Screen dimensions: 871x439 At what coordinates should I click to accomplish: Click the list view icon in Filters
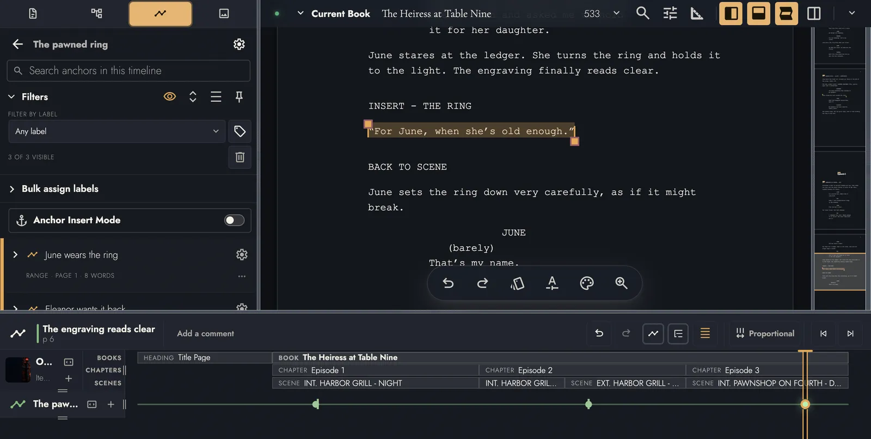[x=216, y=96]
